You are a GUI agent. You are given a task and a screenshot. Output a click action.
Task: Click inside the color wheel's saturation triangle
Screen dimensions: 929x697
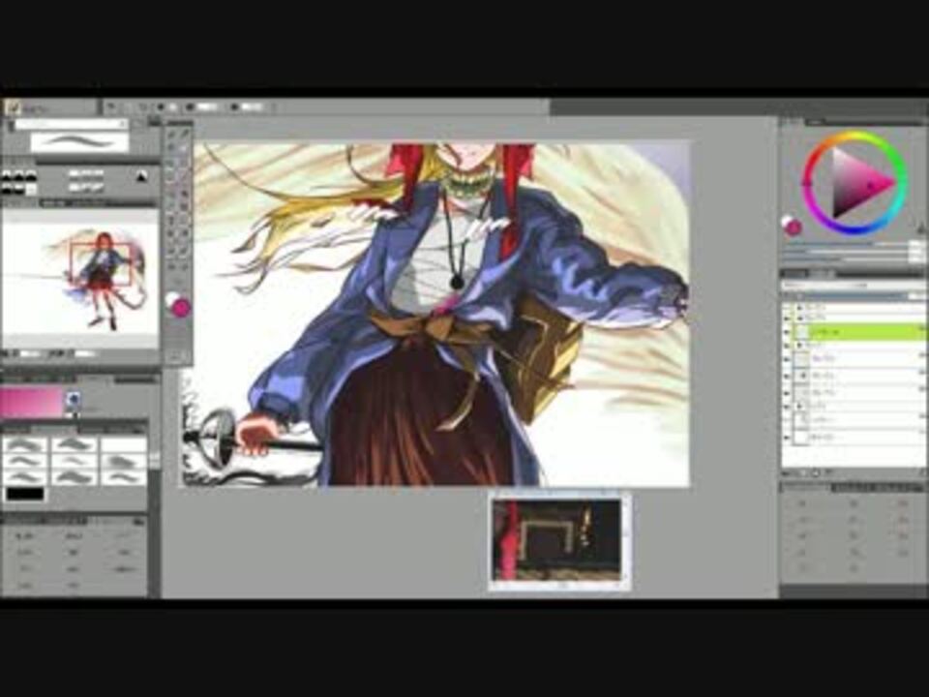click(x=856, y=183)
